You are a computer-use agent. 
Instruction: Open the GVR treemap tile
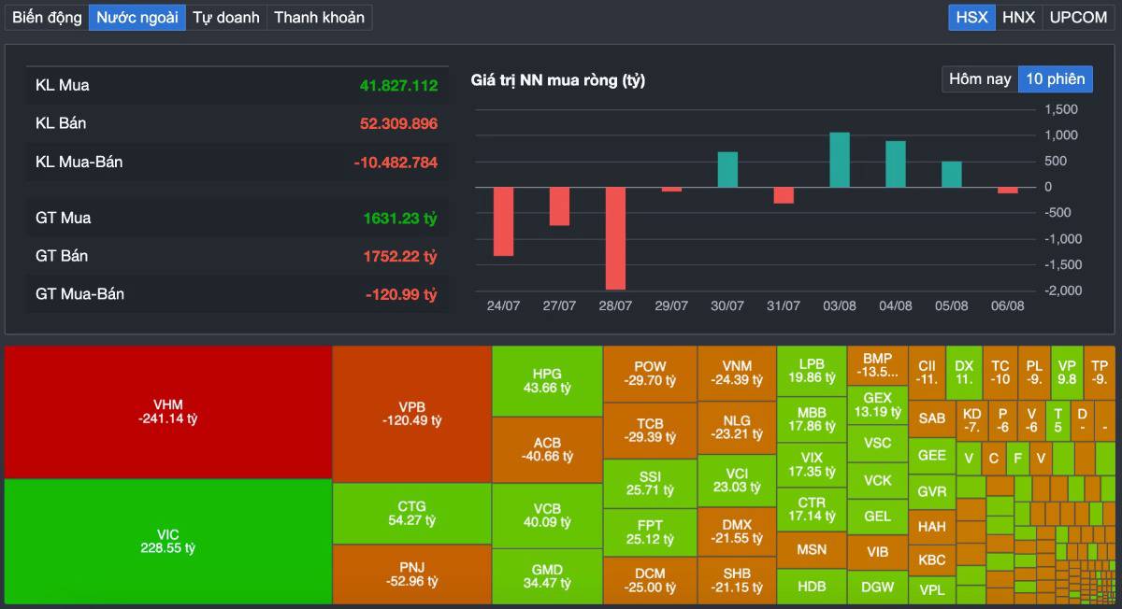932,491
